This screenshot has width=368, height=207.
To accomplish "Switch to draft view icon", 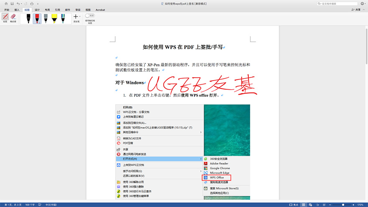I will (x=324, y=204).
